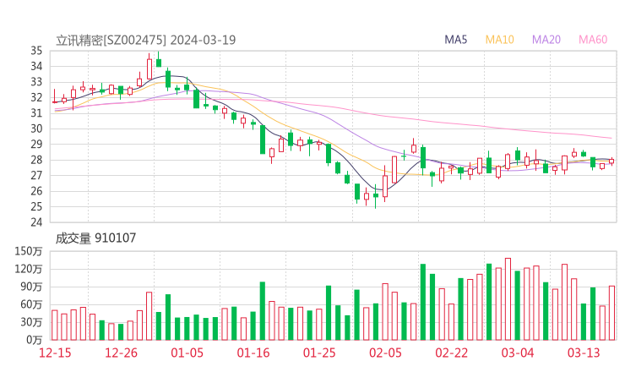Click the 90万 volume axis label
This screenshot has height=372, width=625.
tap(31, 287)
